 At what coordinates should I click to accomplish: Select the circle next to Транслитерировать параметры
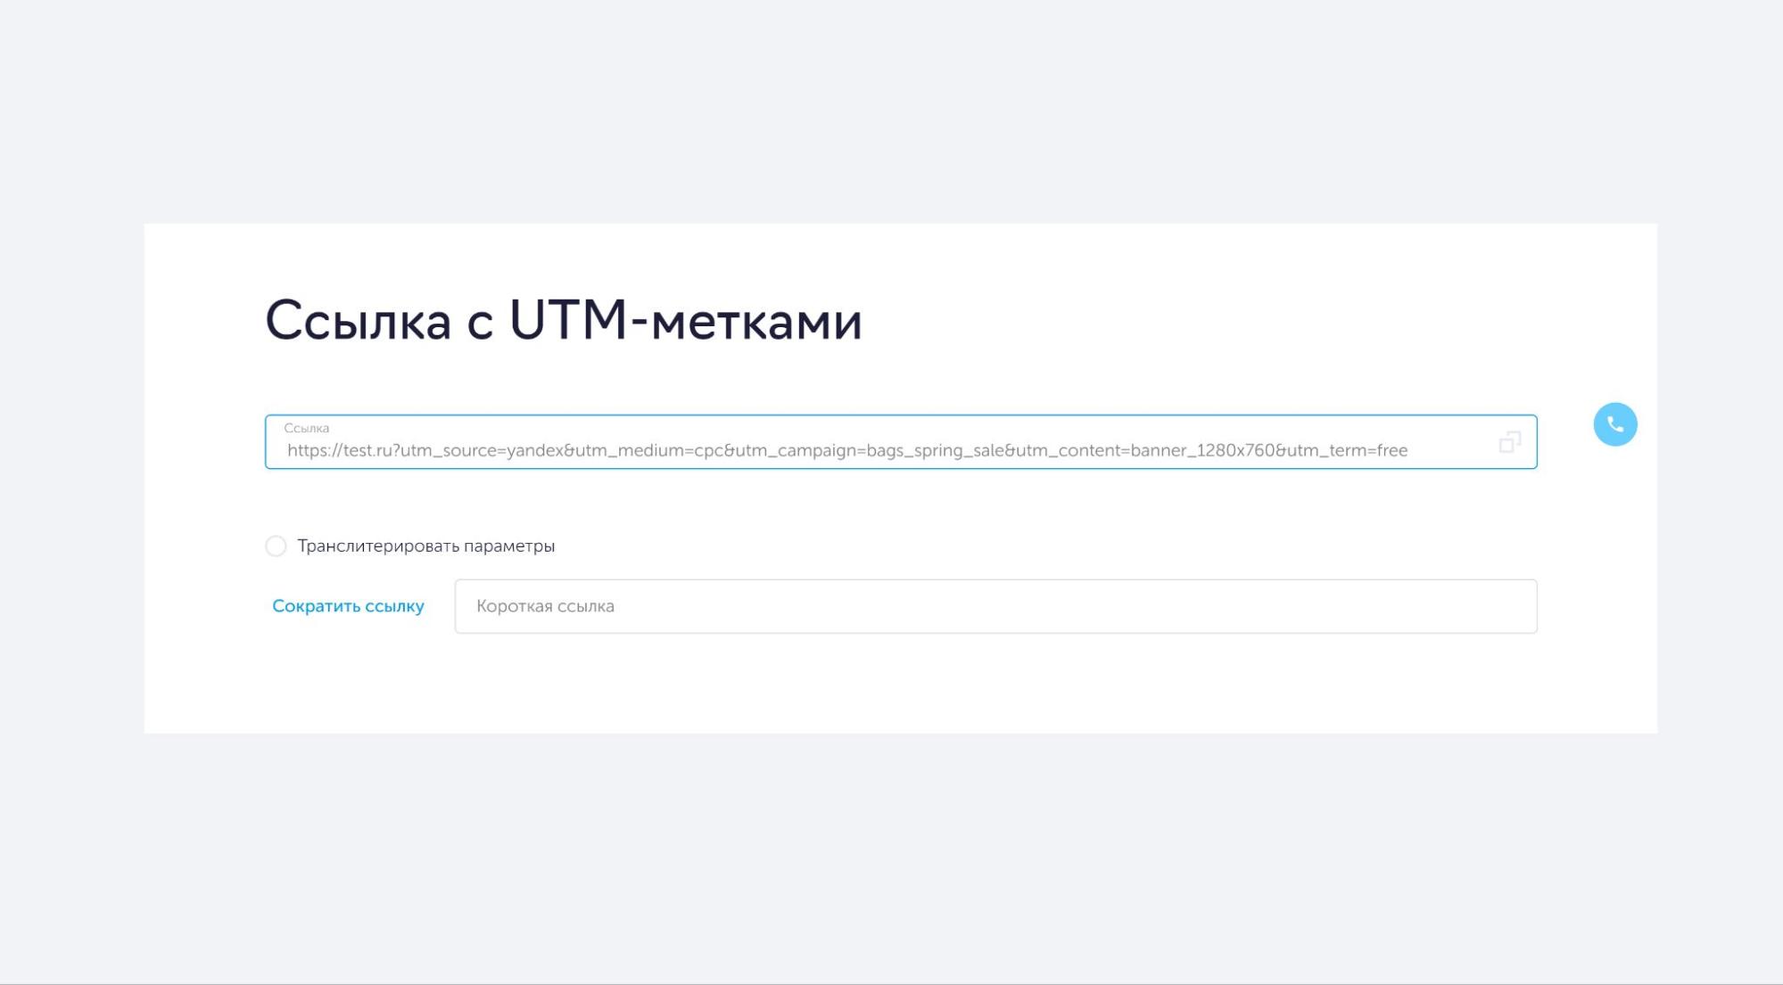coord(276,545)
